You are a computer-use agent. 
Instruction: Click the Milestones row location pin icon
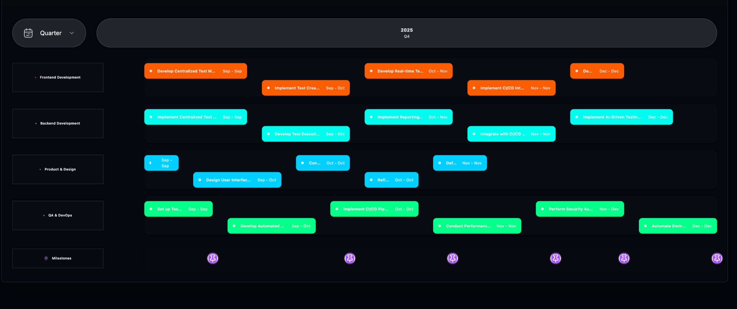[46, 258]
